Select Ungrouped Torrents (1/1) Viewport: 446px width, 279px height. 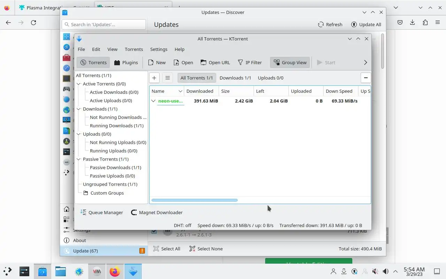pyautogui.click(x=110, y=184)
